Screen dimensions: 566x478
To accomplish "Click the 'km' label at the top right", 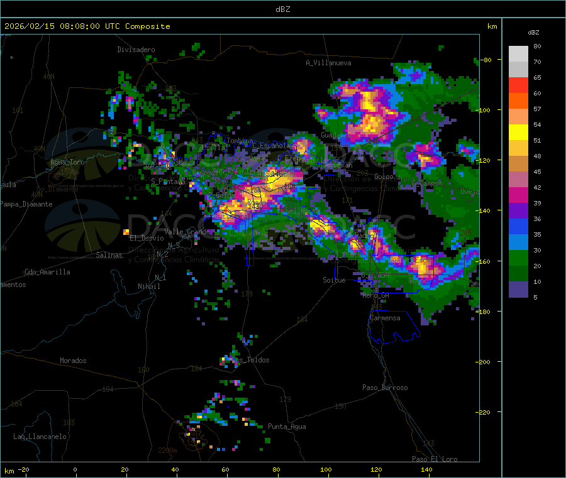I will pos(492,26).
